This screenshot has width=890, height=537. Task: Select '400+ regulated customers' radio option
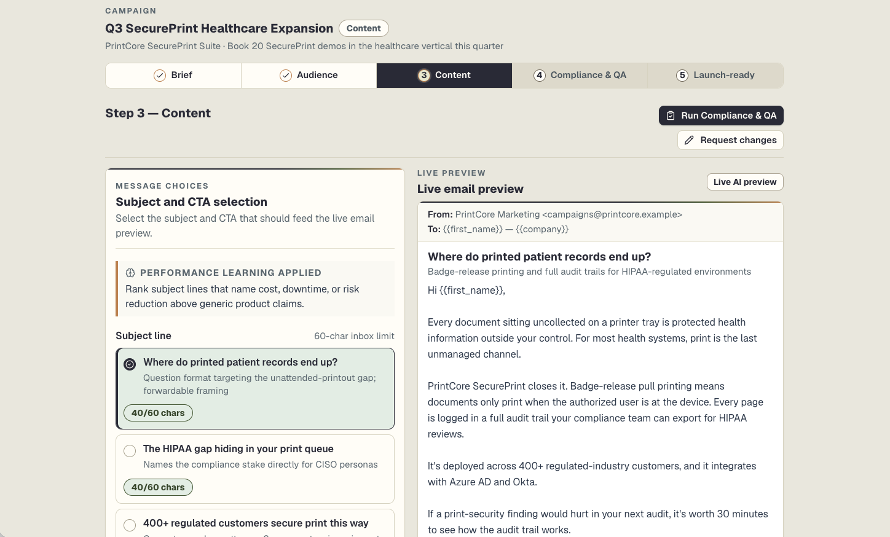click(130, 525)
